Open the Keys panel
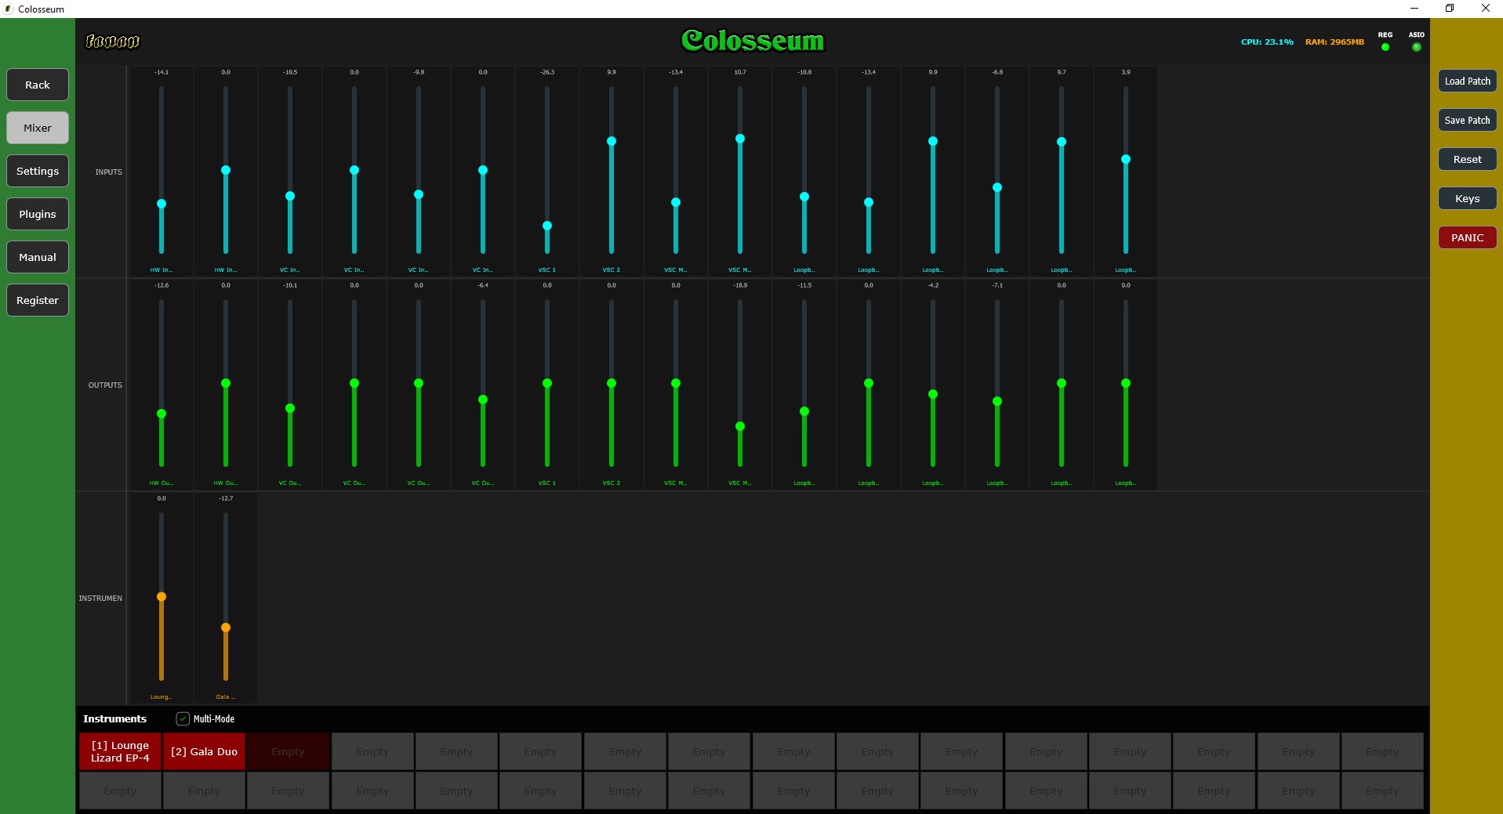Screen dimensions: 1503x814 point(1467,199)
